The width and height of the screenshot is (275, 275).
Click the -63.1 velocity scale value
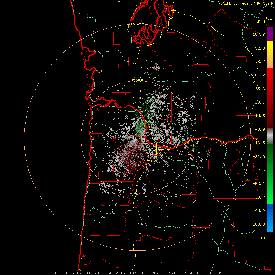coord(259,184)
